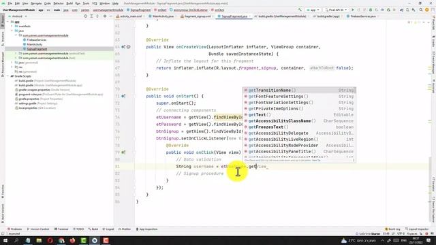Screen dimensions: 436x245
Task: Open the app run configuration dropdown
Action: coord(313,10)
